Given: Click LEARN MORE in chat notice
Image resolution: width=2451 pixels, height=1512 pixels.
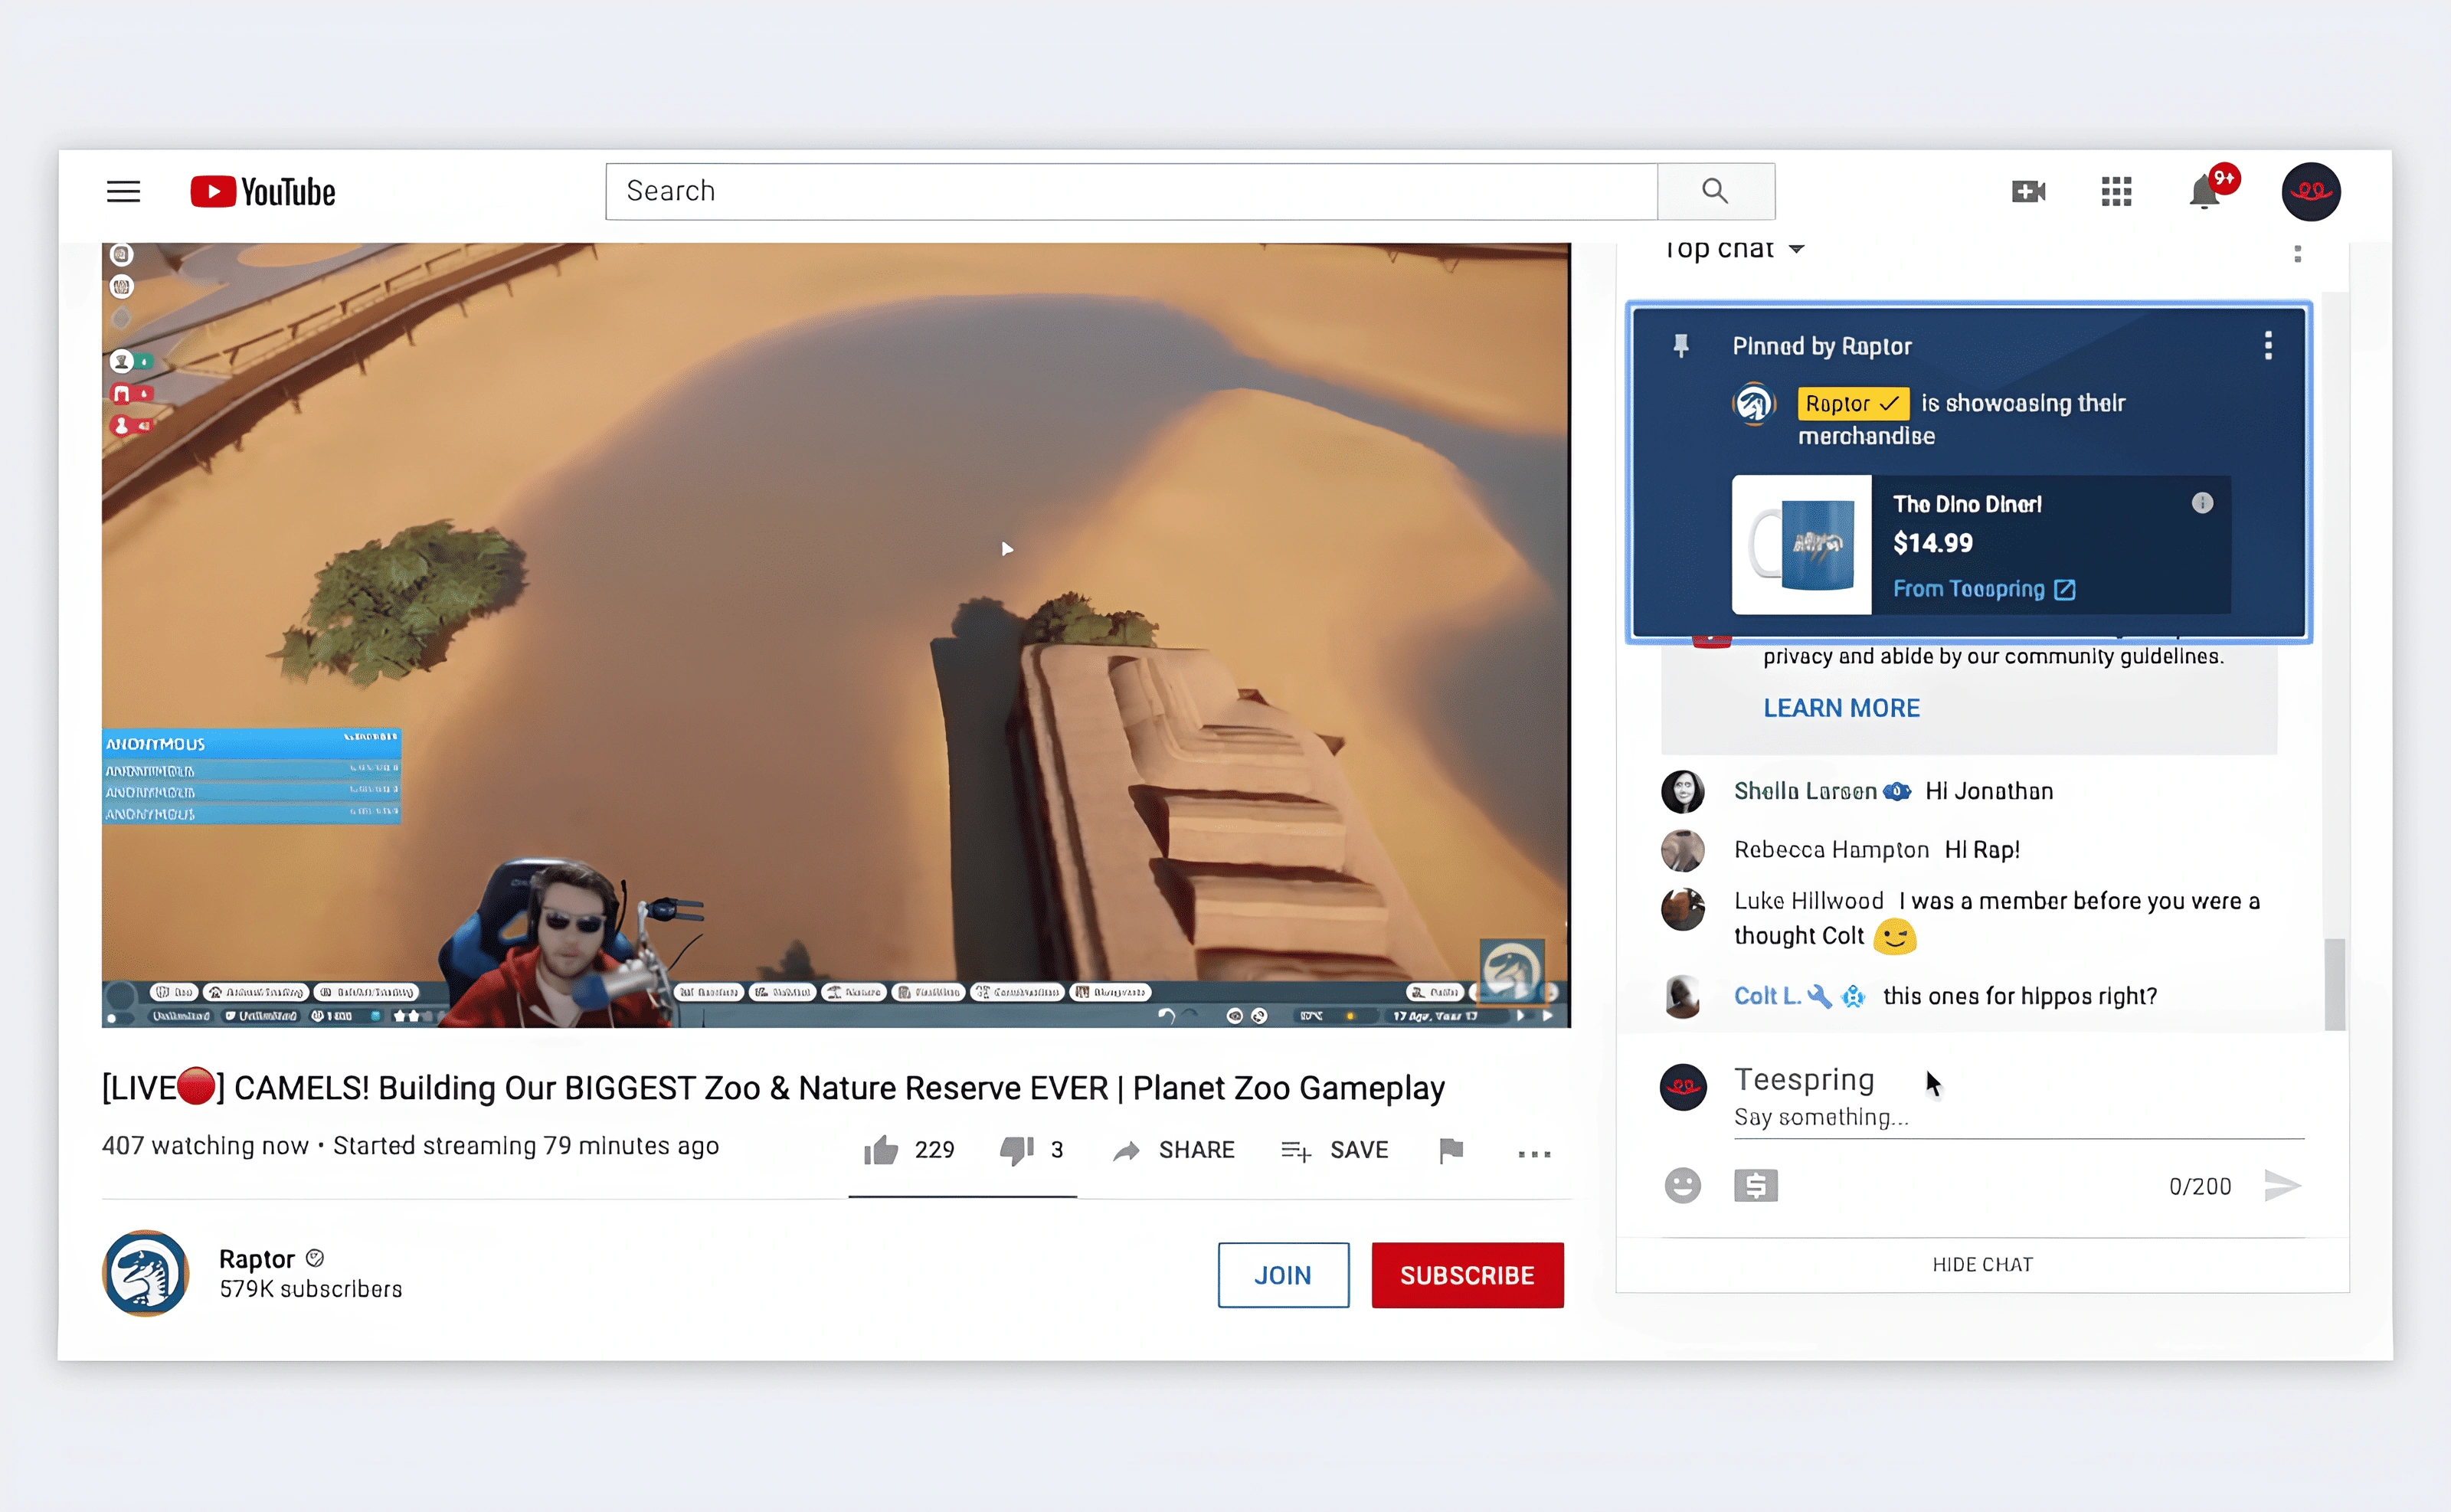Looking at the screenshot, I should point(1841,708).
